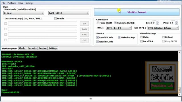Viewport: 182px width, 102px height.
Task: Click the Cert file path field
Action: tap(42, 35)
